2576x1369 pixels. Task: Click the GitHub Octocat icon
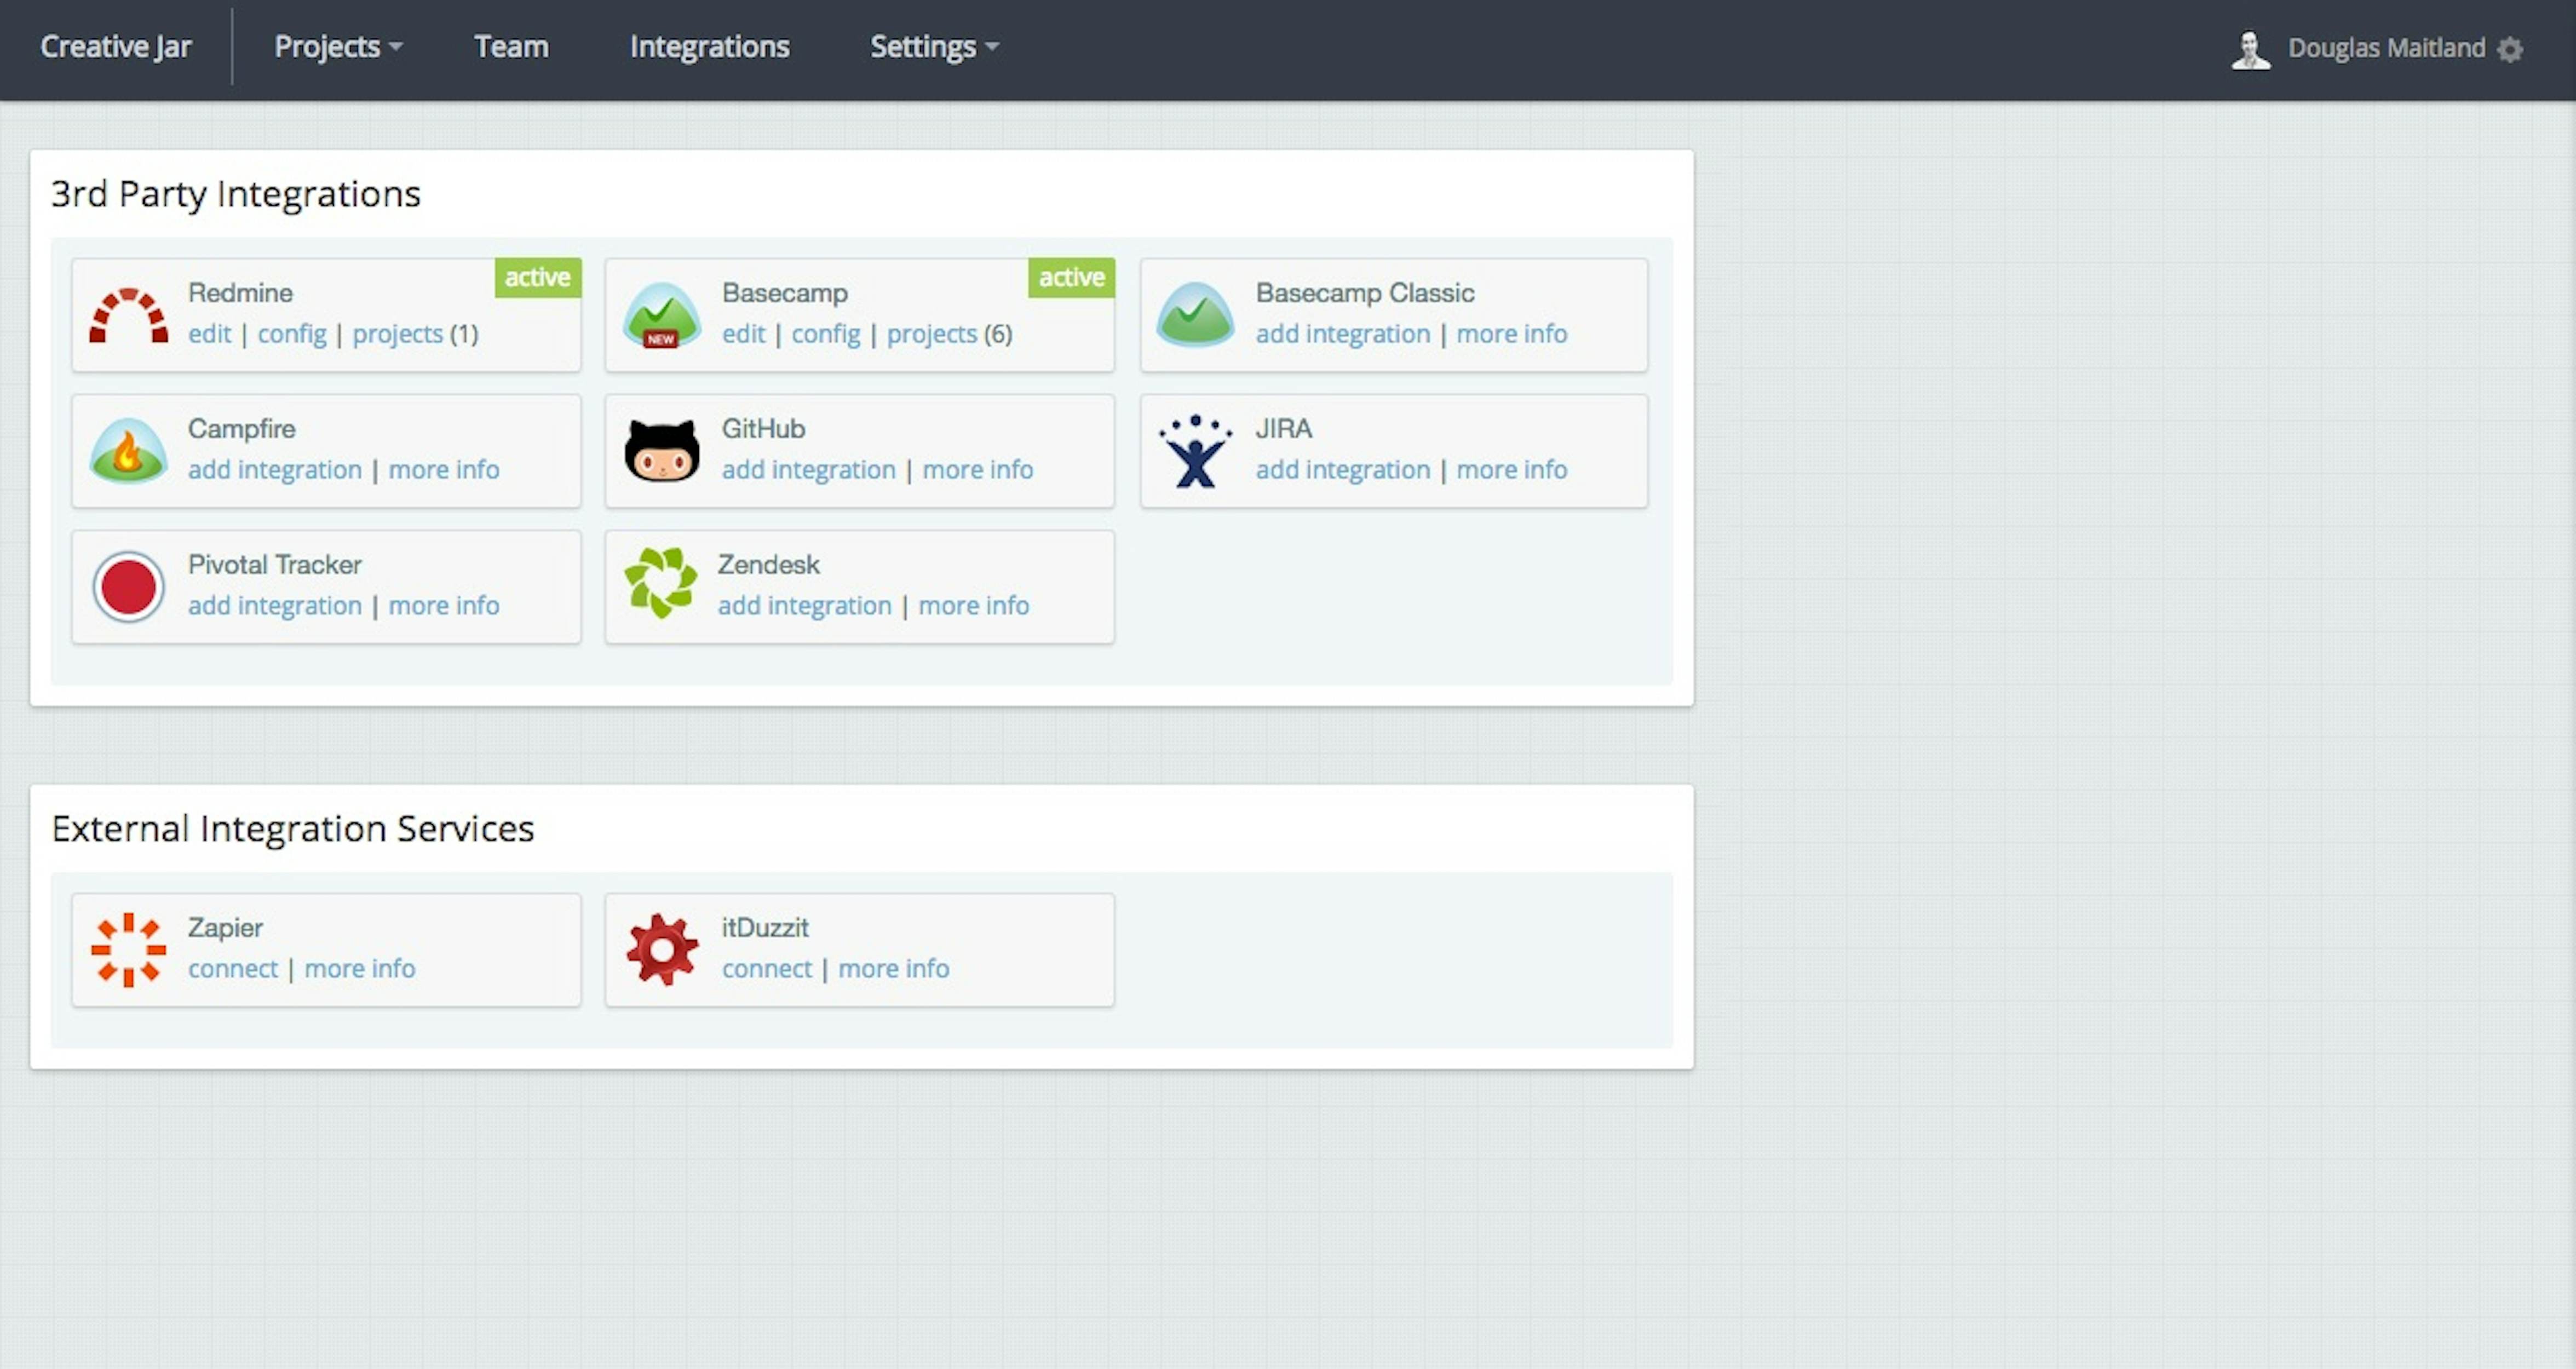[x=661, y=451]
